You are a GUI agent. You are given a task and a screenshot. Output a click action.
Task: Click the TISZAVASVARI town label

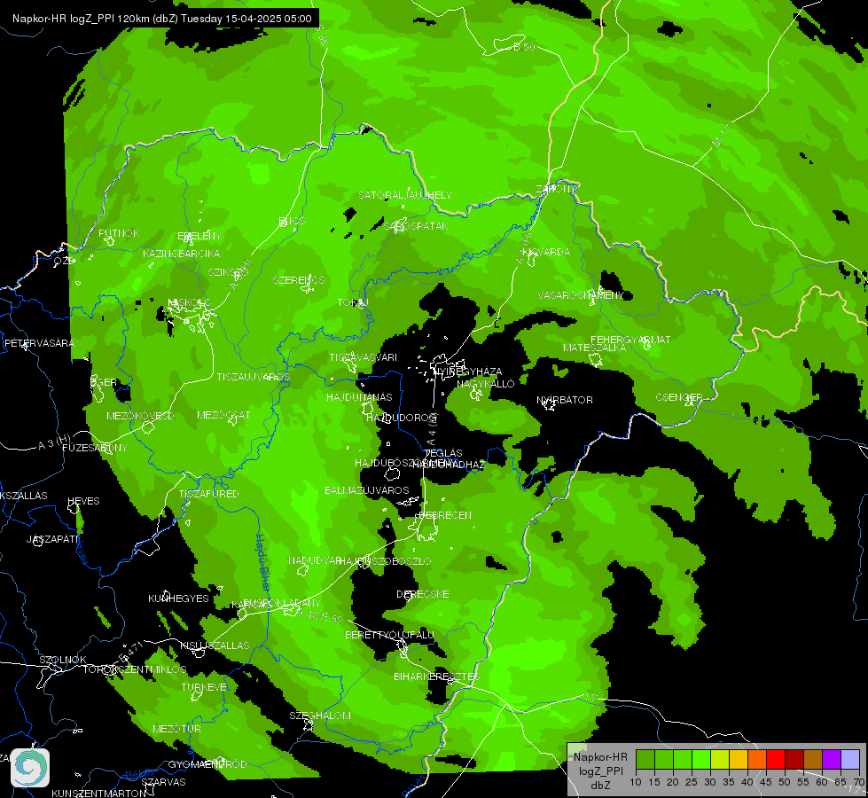pyautogui.click(x=364, y=357)
